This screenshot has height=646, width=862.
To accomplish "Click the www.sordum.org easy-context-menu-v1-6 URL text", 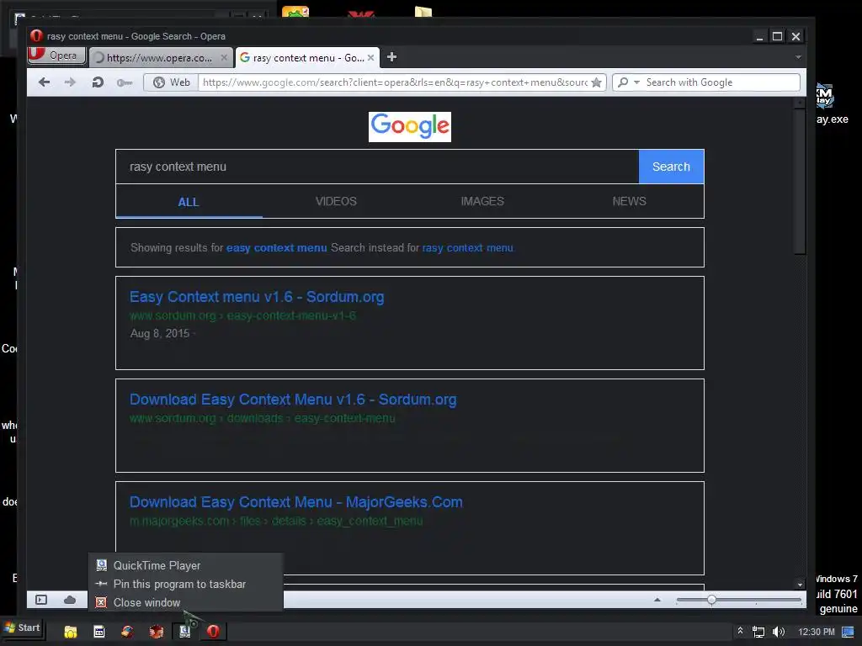I will point(242,316).
